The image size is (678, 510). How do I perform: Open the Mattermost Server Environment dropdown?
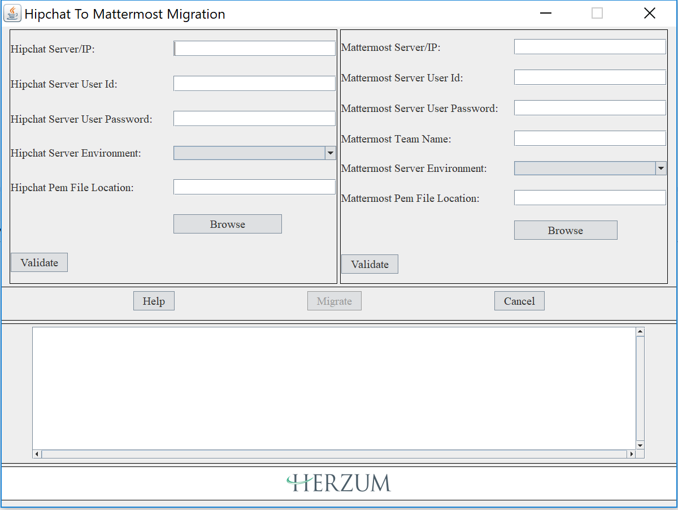coord(590,168)
